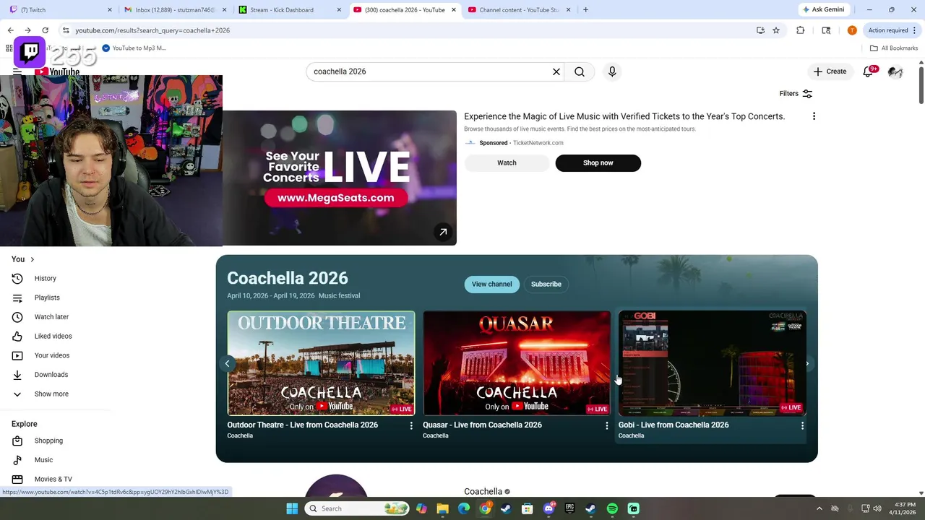Open options for the Gobi live video
Image resolution: width=925 pixels, height=520 pixels.
[802, 426]
